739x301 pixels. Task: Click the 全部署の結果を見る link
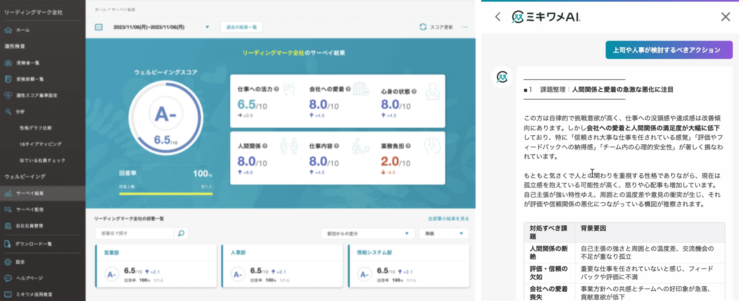448,219
